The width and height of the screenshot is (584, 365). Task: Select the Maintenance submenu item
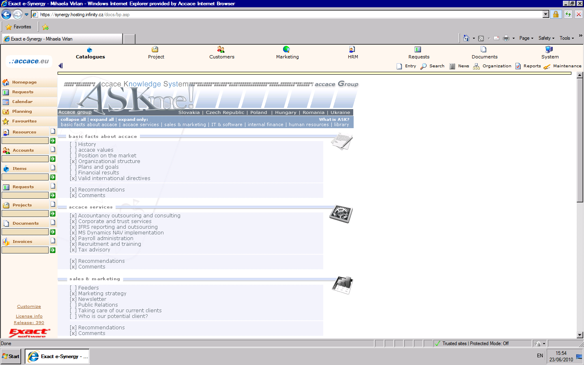click(x=563, y=66)
